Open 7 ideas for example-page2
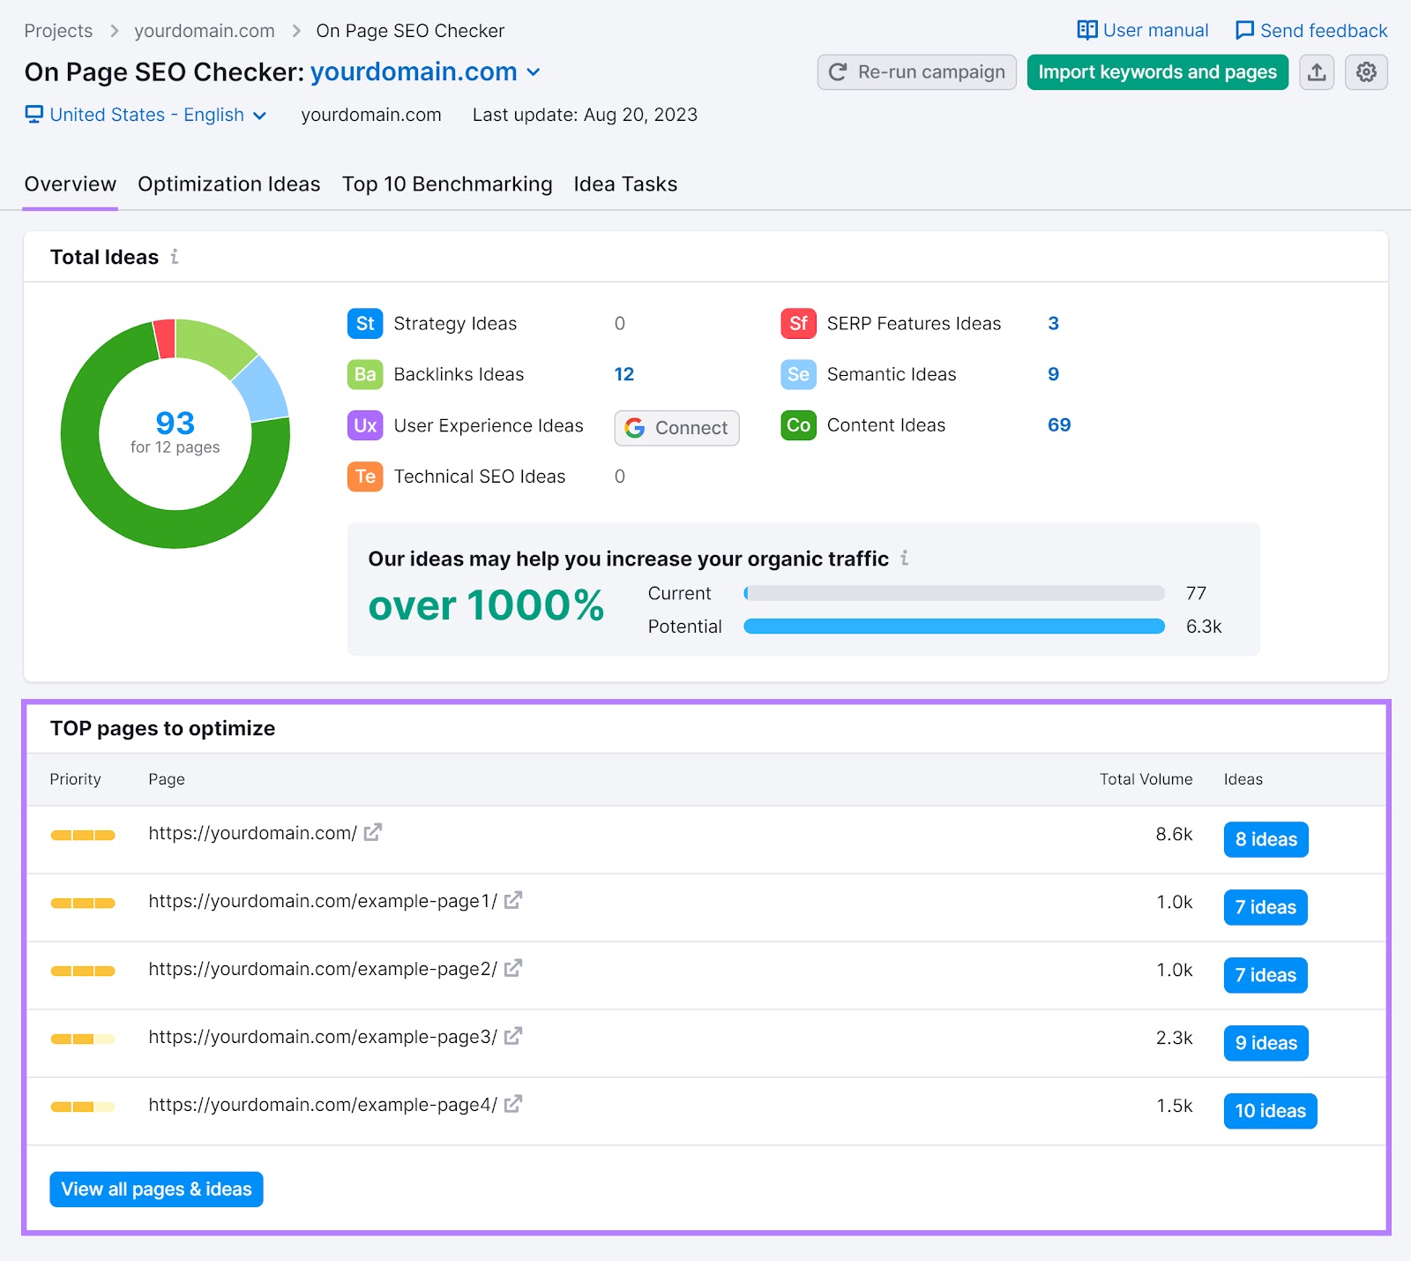The image size is (1411, 1261). pos(1265,975)
